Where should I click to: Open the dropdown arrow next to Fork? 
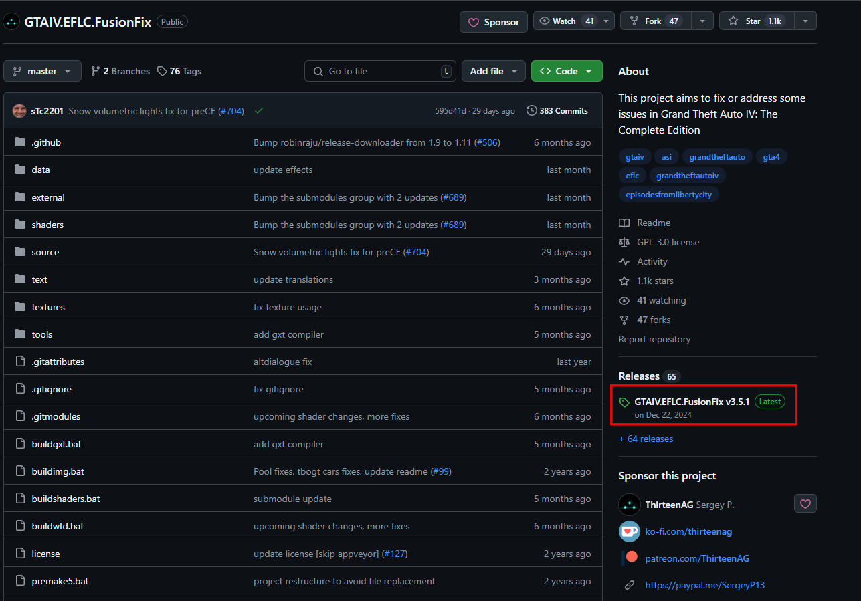[x=702, y=21]
